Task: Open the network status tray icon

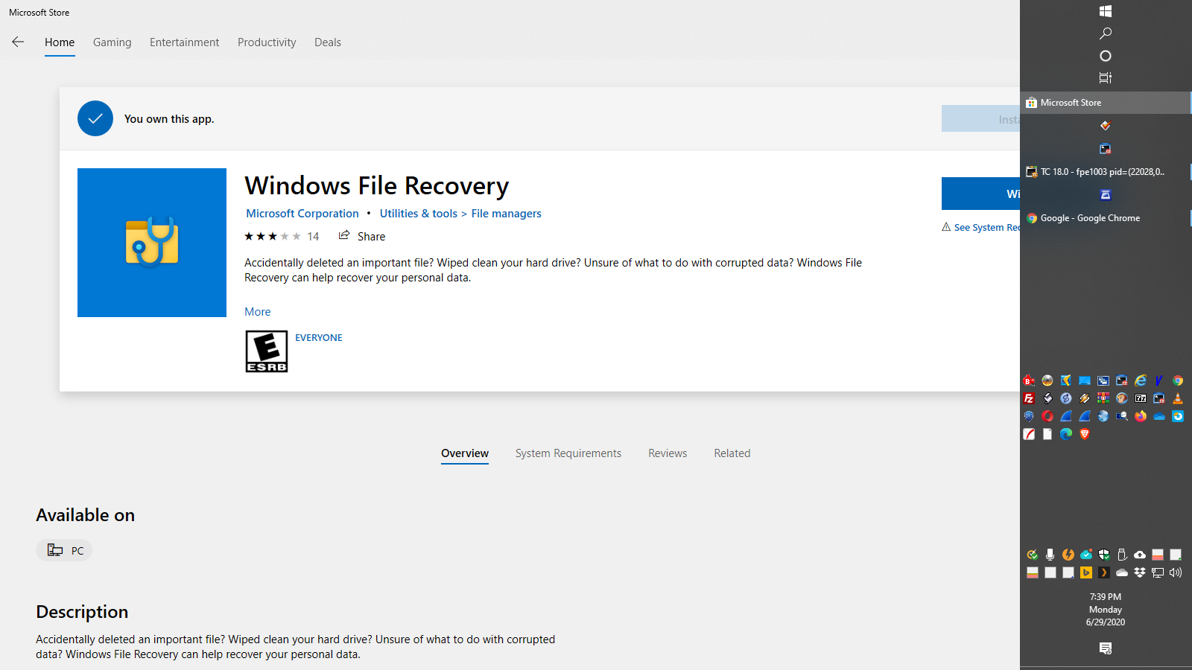Action: (x=1158, y=572)
